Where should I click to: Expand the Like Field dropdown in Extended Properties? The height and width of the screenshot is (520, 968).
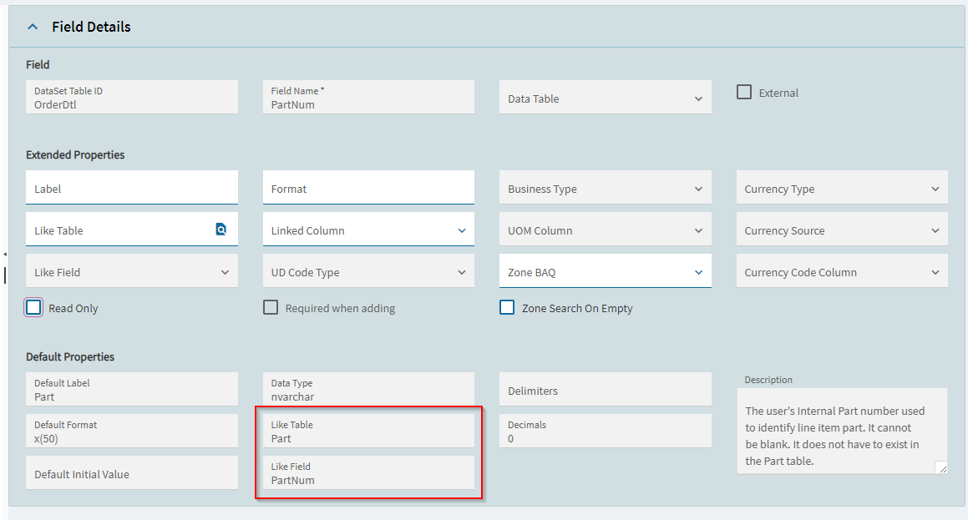131,270
